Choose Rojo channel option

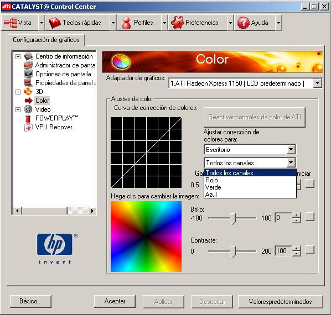[x=250, y=180]
